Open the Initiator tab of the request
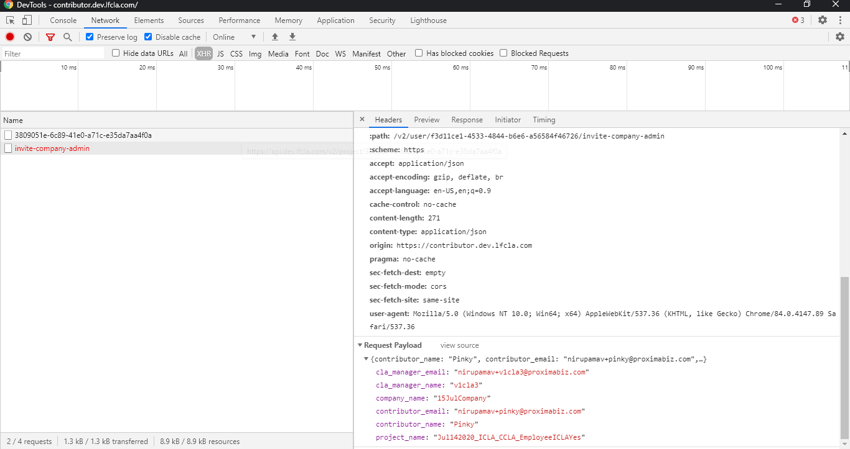 click(x=508, y=120)
